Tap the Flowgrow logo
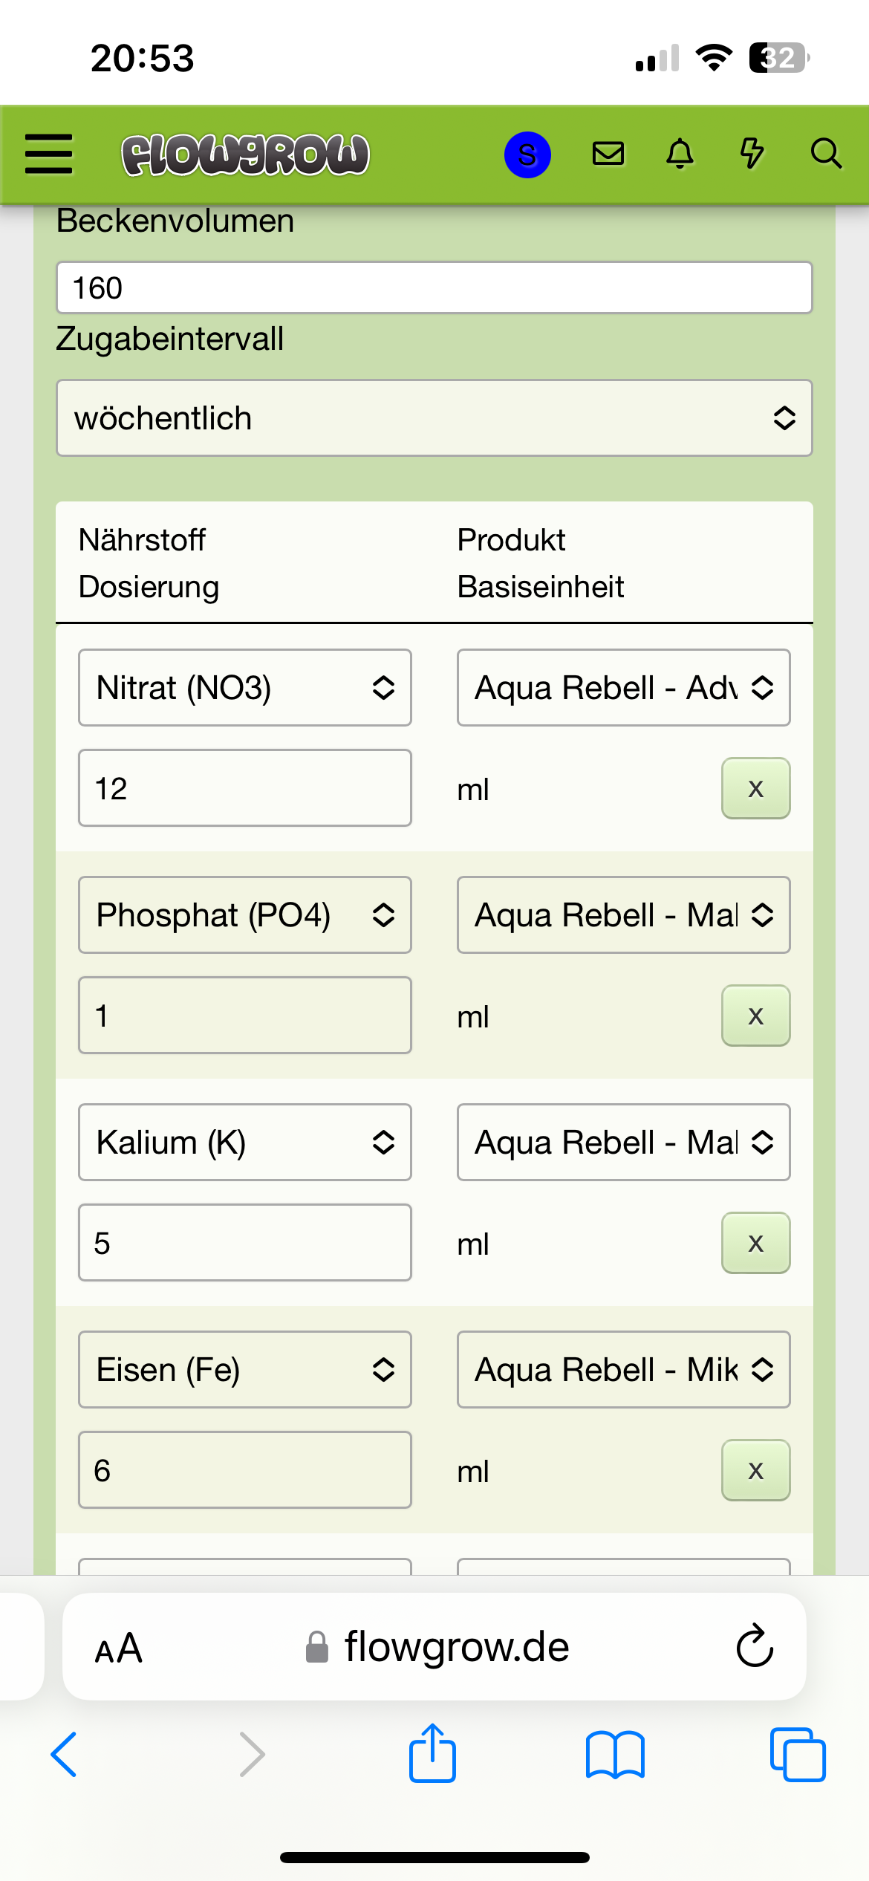 click(245, 155)
